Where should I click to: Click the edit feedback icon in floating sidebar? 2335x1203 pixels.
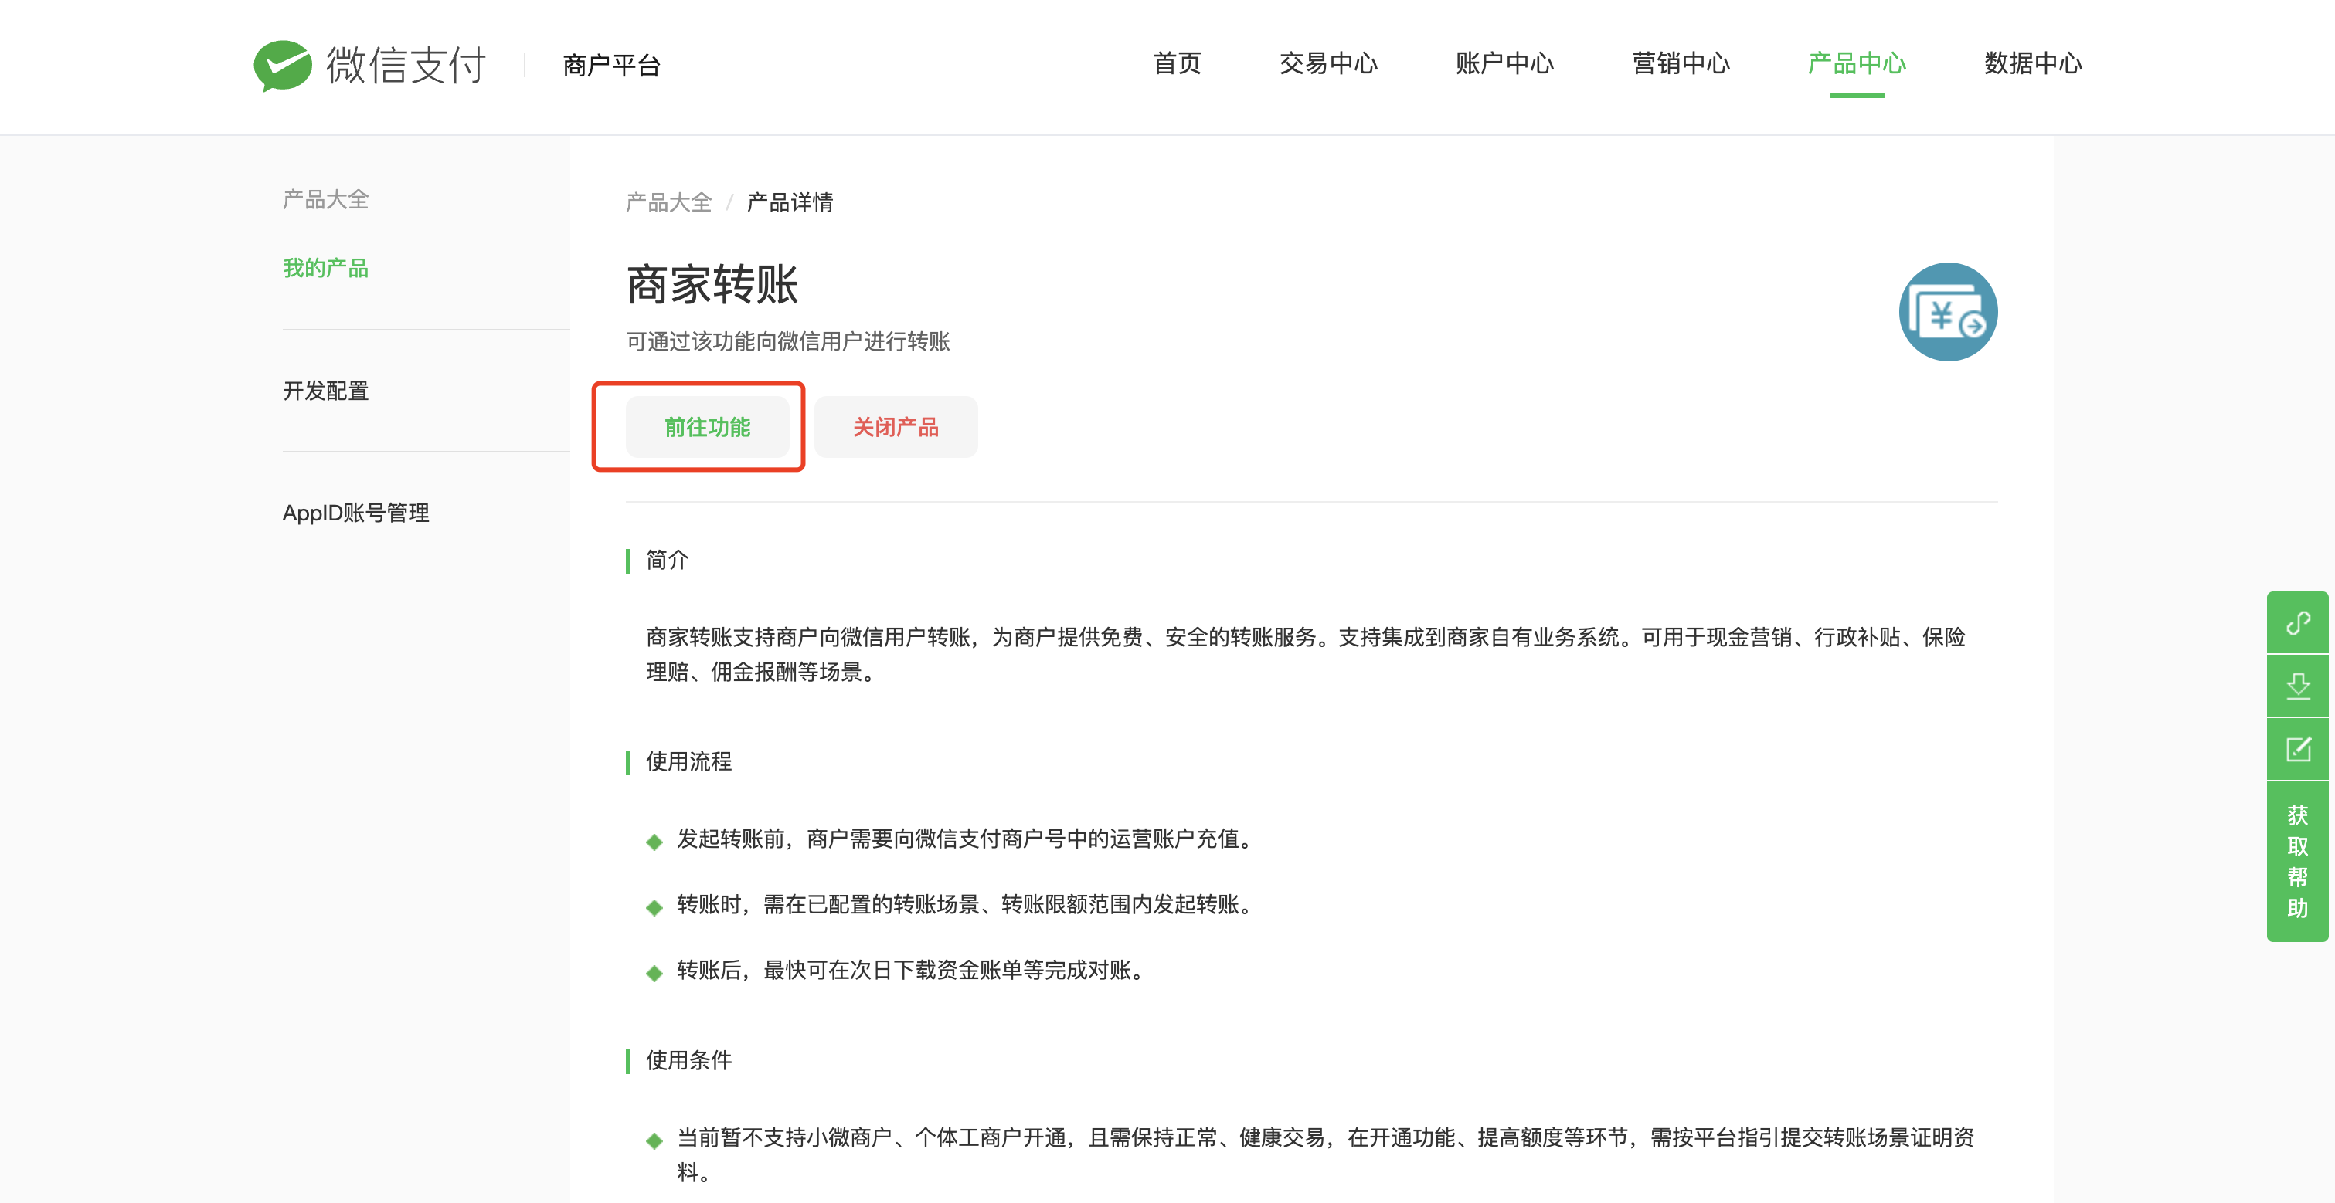tap(2298, 749)
